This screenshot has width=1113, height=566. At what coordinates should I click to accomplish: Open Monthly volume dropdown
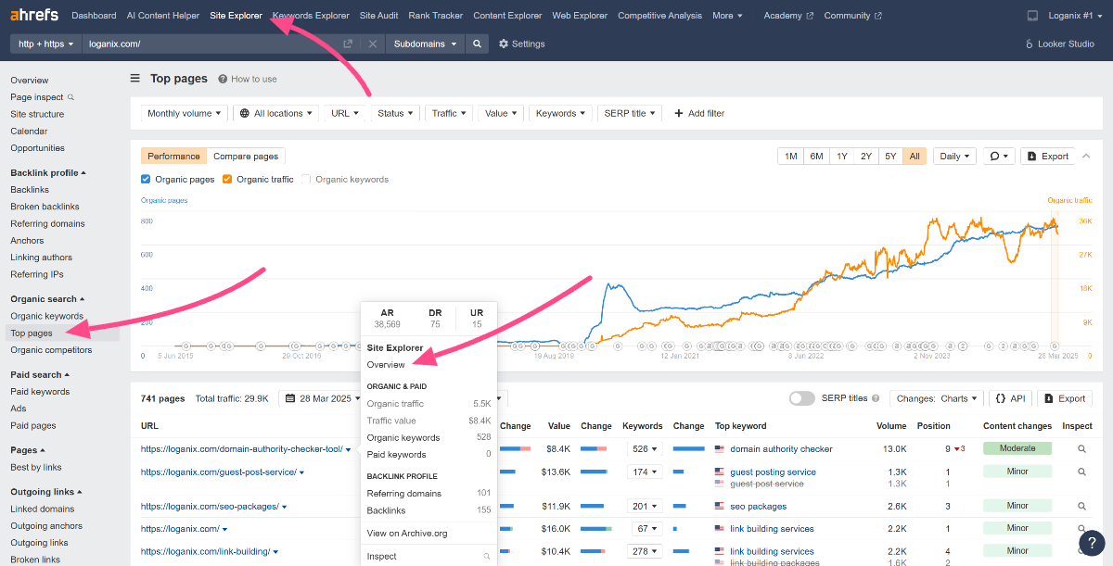tap(185, 113)
